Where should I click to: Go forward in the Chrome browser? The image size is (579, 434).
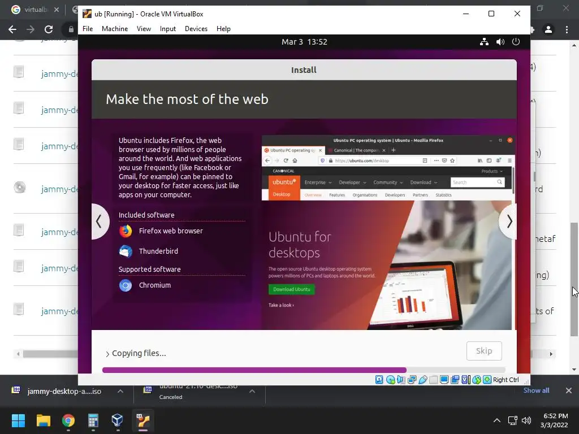click(31, 29)
